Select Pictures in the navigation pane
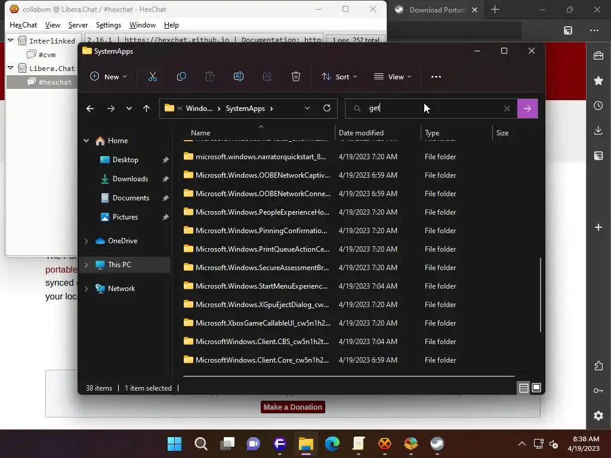 click(x=125, y=217)
